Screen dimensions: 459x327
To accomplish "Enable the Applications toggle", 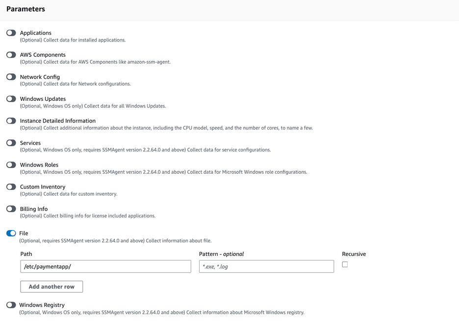I will coord(11,33).
